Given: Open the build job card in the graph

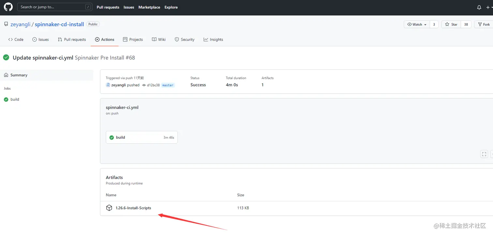Looking at the screenshot, I should (x=142, y=137).
